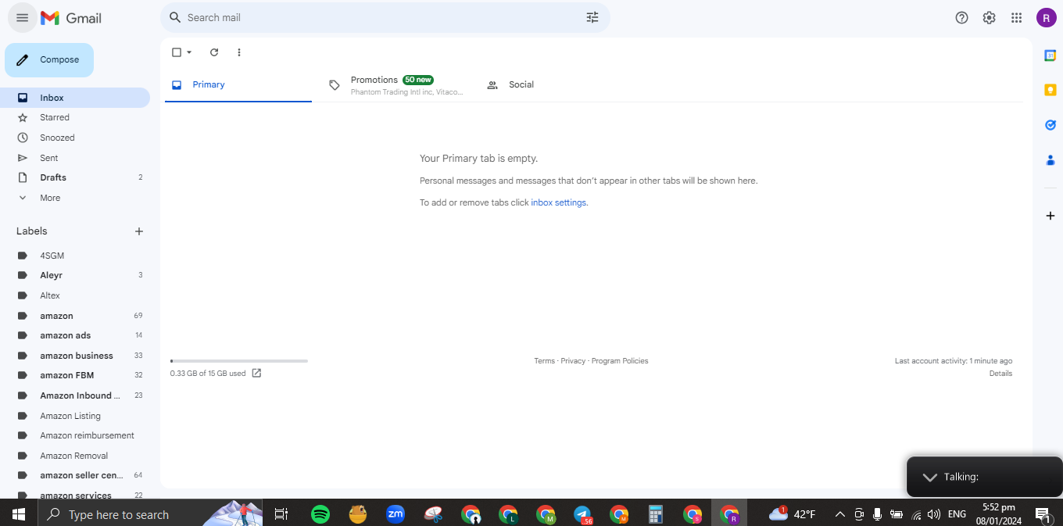Switch to the Promotions tab
The height and width of the screenshot is (526, 1063).
pos(395,84)
